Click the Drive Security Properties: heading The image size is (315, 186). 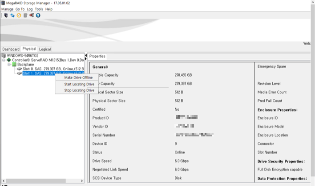point(281,161)
